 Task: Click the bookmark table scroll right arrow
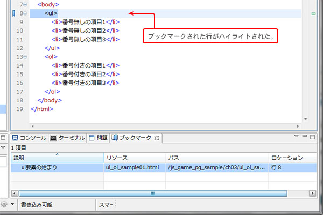312,193
